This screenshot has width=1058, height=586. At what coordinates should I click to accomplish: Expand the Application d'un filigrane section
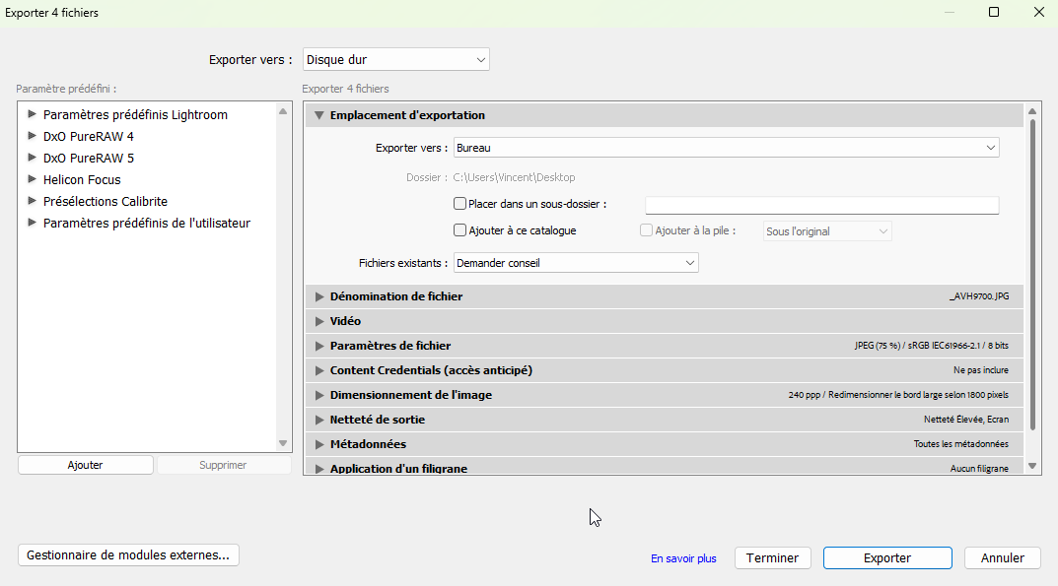click(x=319, y=469)
